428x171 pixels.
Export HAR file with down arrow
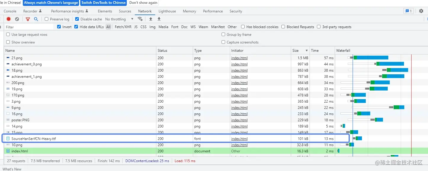[x=159, y=19]
